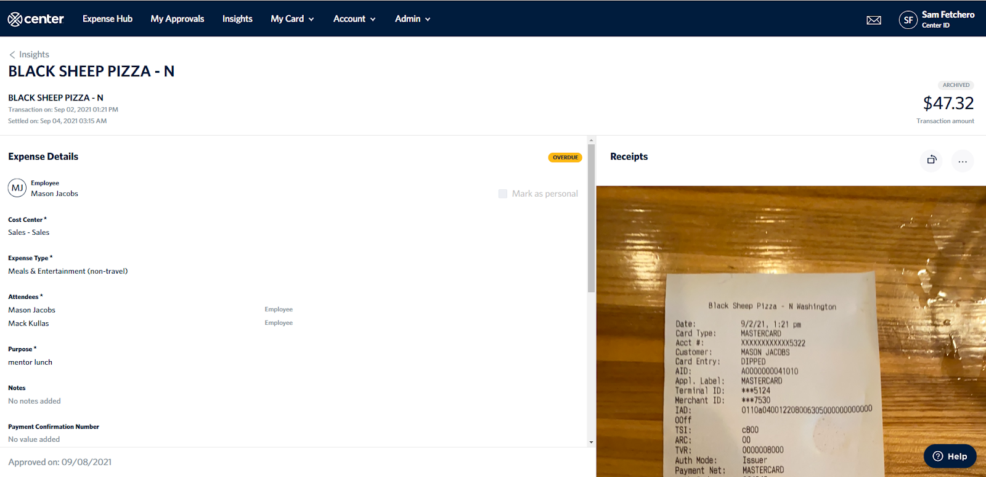Click the mentor lunch purpose text
Image resolution: width=986 pixels, height=477 pixels.
(30, 362)
